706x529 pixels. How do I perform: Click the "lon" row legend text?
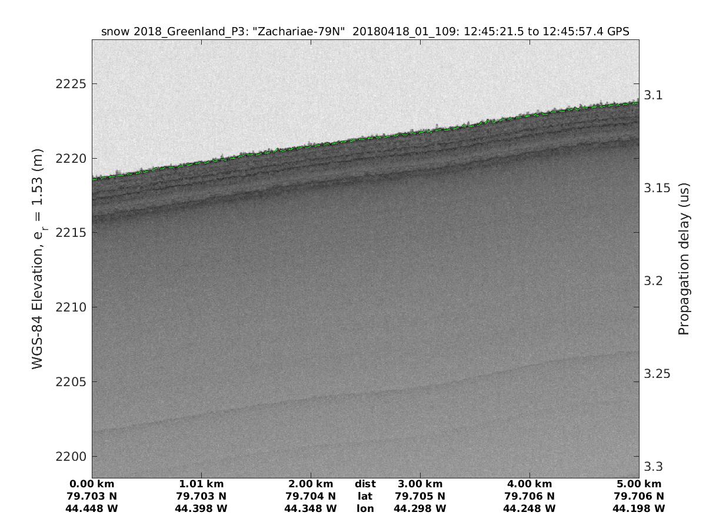[x=365, y=508]
